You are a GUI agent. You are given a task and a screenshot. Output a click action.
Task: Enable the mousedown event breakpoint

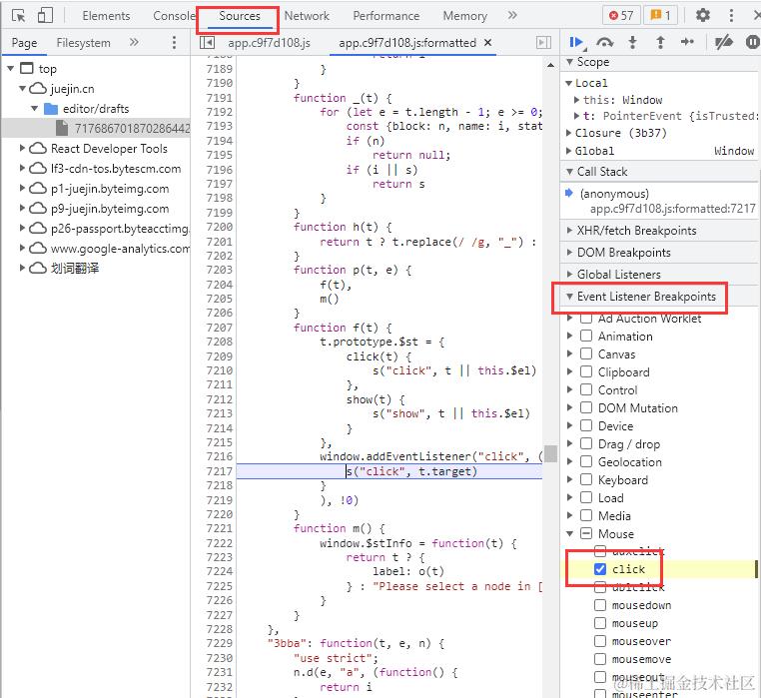pos(600,605)
